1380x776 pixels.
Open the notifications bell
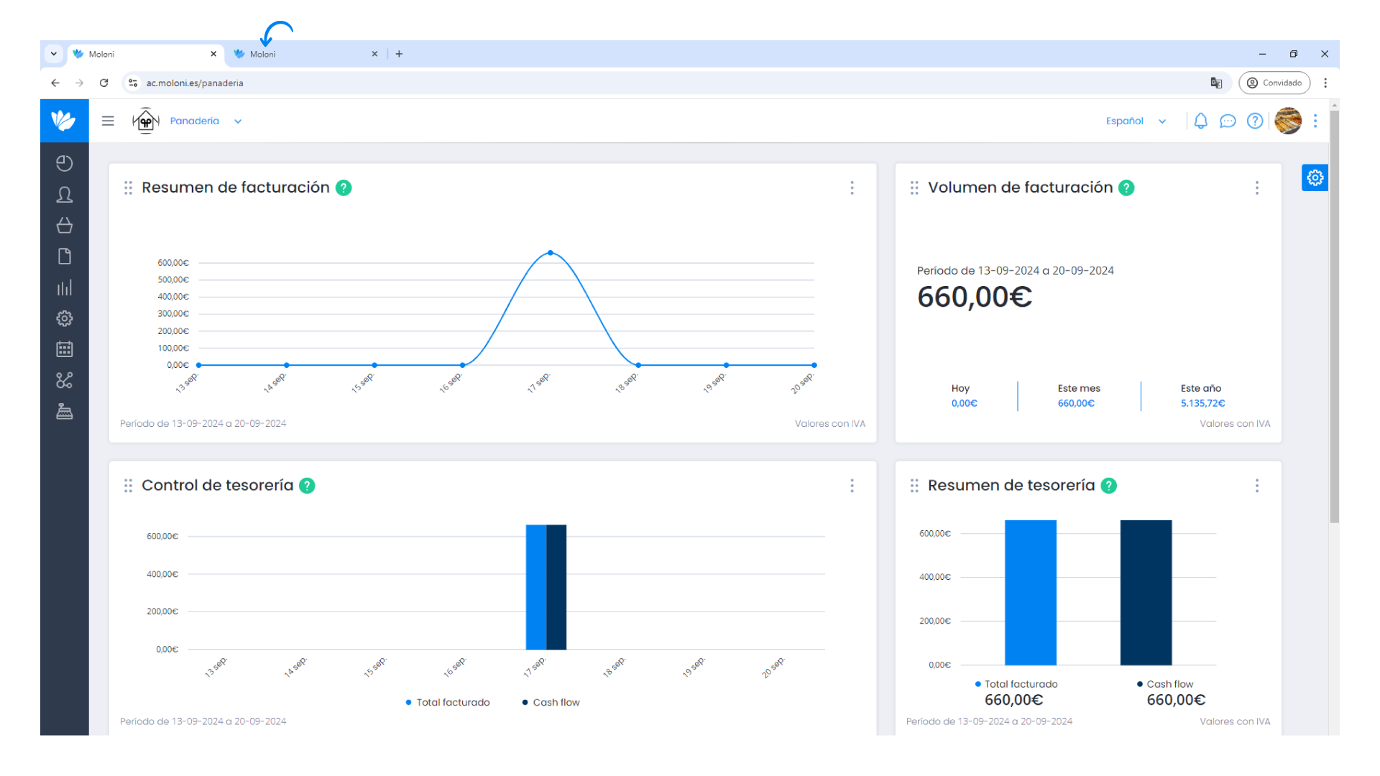1200,121
